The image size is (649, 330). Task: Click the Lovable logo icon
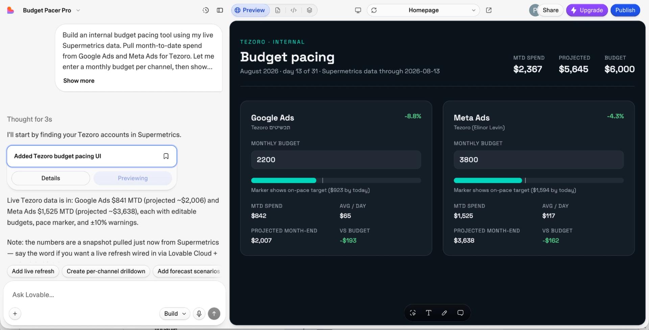(x=10, y=10)
